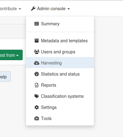Click the Summary table grid icon

37,24
